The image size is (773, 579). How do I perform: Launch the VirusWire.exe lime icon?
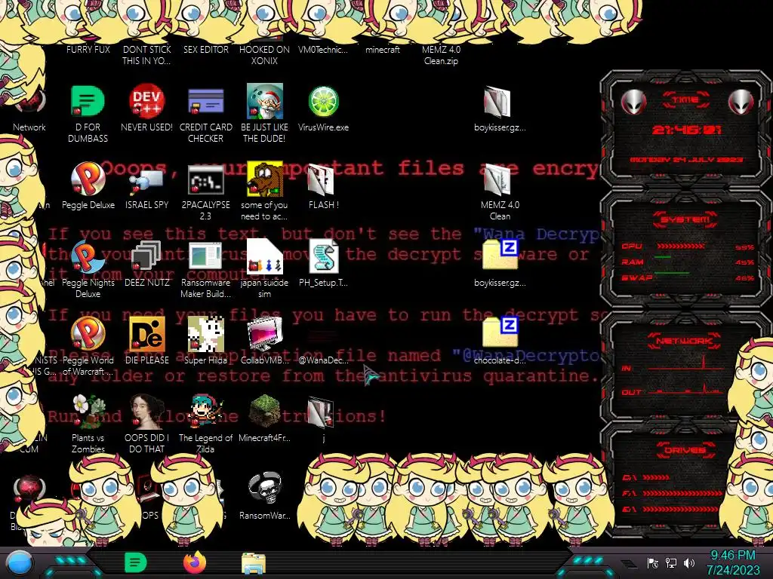coord(323,102)
